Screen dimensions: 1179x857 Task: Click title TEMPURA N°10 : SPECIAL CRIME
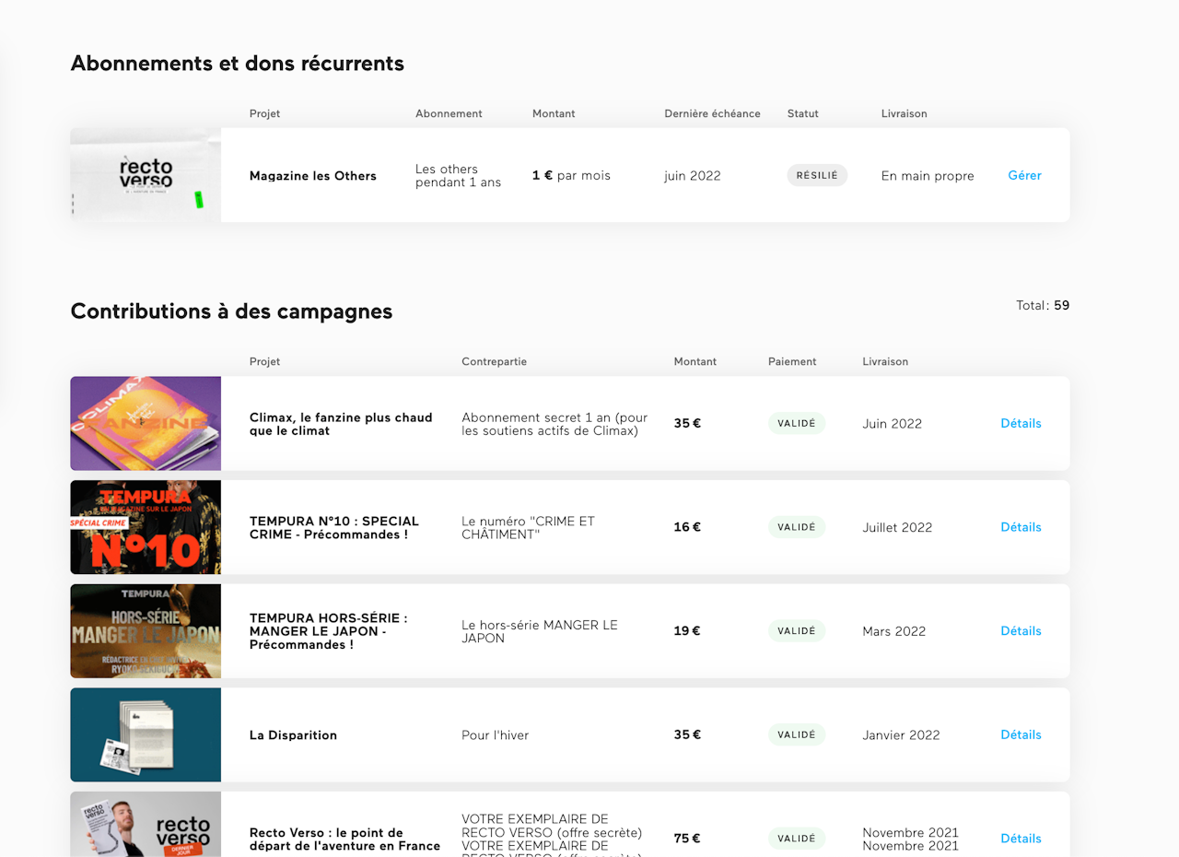tap(334, 527)
